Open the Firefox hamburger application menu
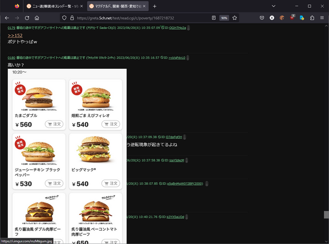This screenshot has width=329, height=244. tap(322, 18)
